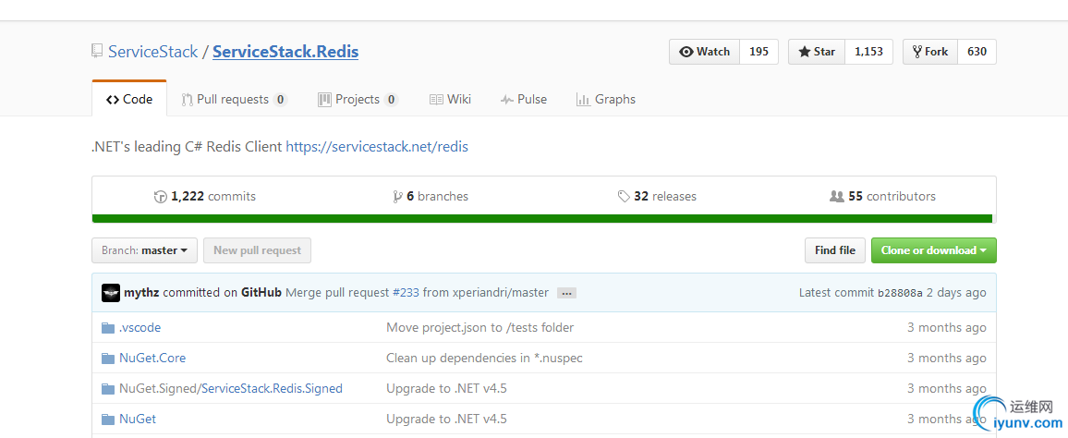Click the Code brackets icon
Screen dimensions: 1068x438
113,100
